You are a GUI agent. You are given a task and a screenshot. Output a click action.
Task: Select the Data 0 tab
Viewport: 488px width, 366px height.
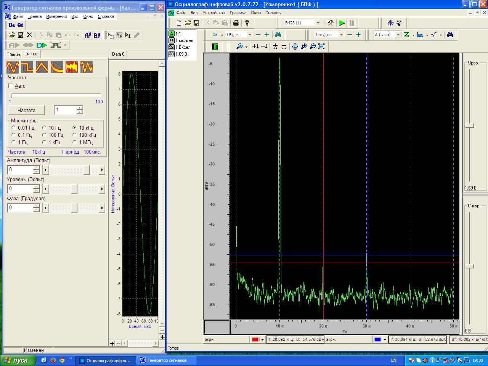click(118, 54)
